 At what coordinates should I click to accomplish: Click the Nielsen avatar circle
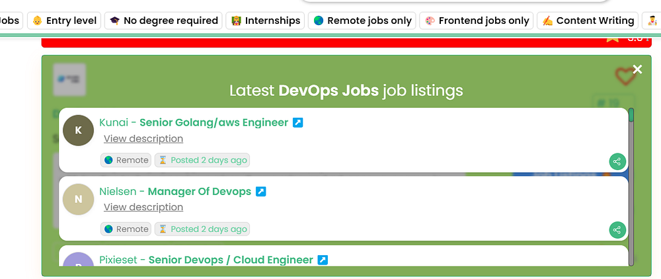(79, 199)
